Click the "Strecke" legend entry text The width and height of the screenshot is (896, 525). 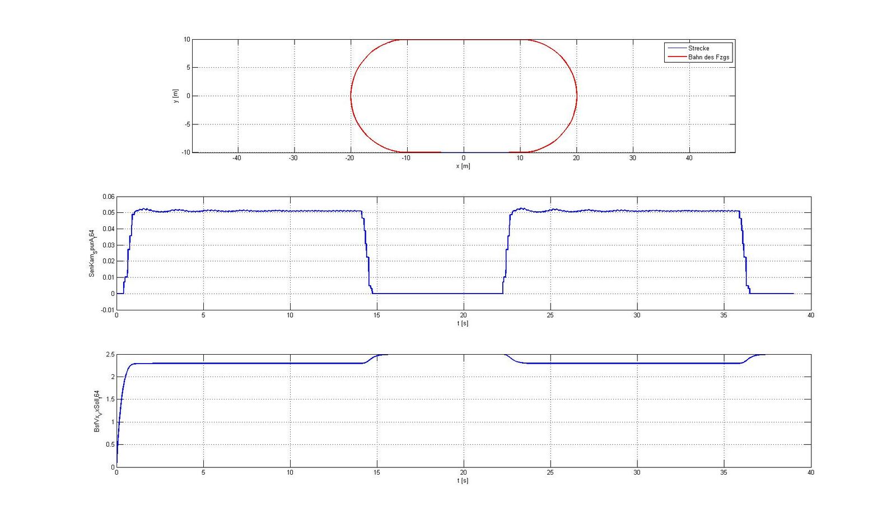click(698, 48)
